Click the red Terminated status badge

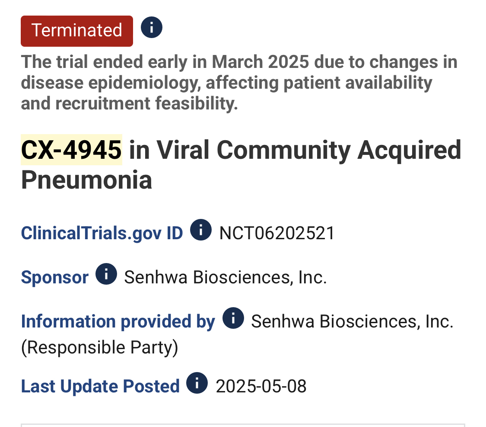pos(77,31)
